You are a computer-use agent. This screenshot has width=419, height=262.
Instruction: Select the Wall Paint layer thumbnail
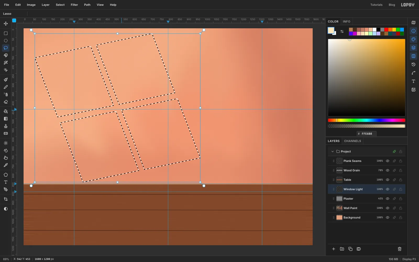tap(339, 208)
